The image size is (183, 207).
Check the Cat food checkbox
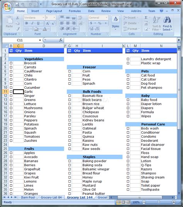[128, 75]
